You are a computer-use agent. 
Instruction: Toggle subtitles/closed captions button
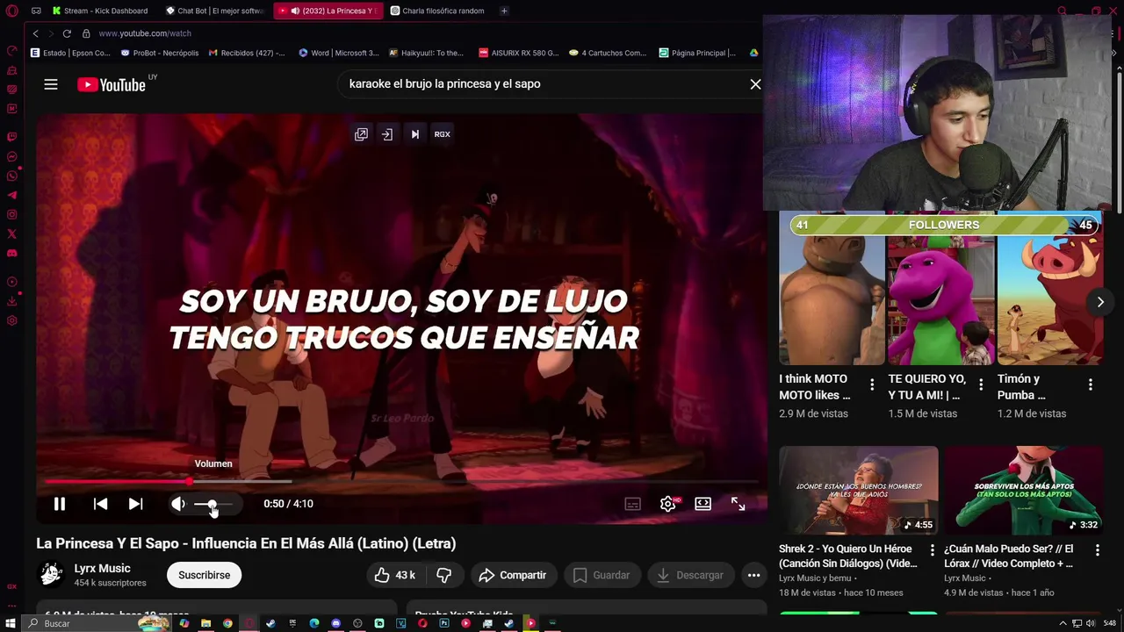pyautogui.click(x=633, y=504)
